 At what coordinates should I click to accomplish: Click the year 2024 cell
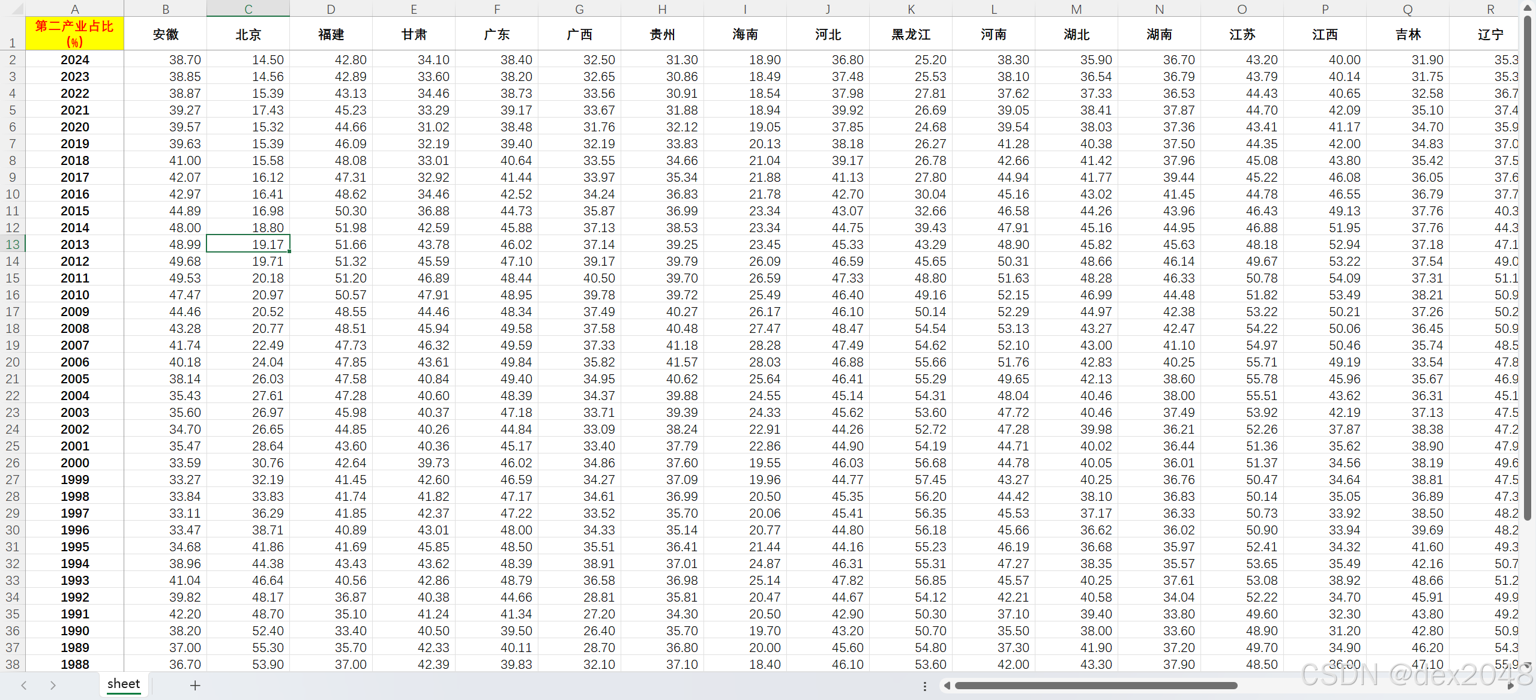pos(74,60)
